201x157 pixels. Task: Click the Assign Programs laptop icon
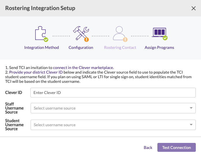[x=159, y=34]
